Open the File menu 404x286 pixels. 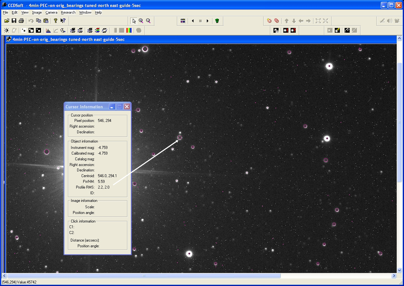coord(5,12)
